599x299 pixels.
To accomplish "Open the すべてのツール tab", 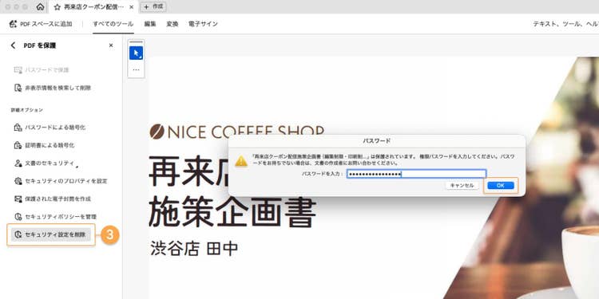I will point(113,24).
